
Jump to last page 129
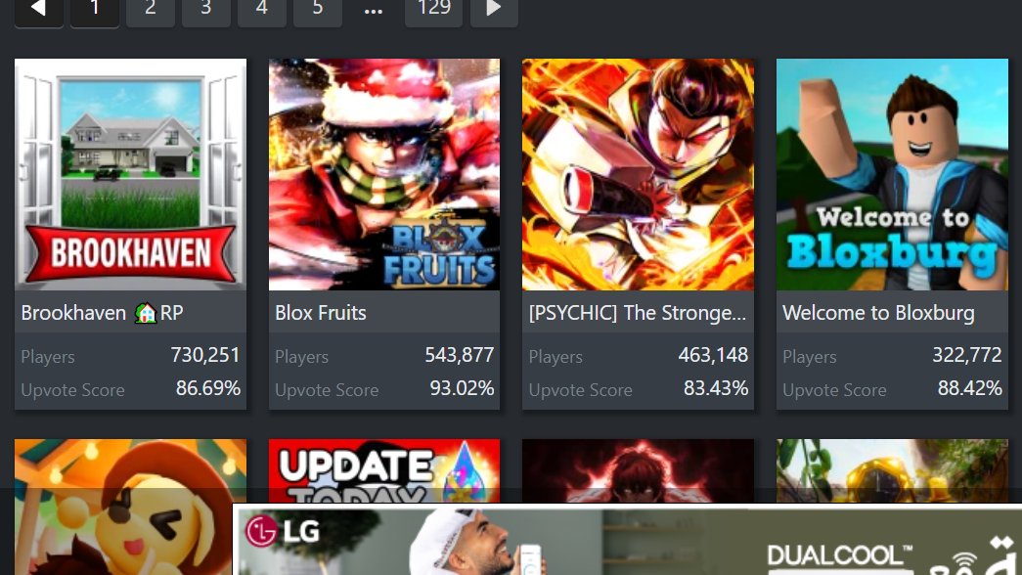(x=433, y=11)
